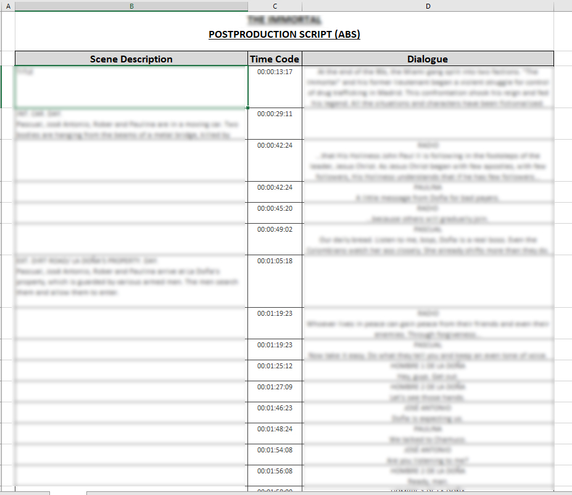The height and width of the screenshot is (495, 572).
Task: Select the column B header
Action: point(131,6)
